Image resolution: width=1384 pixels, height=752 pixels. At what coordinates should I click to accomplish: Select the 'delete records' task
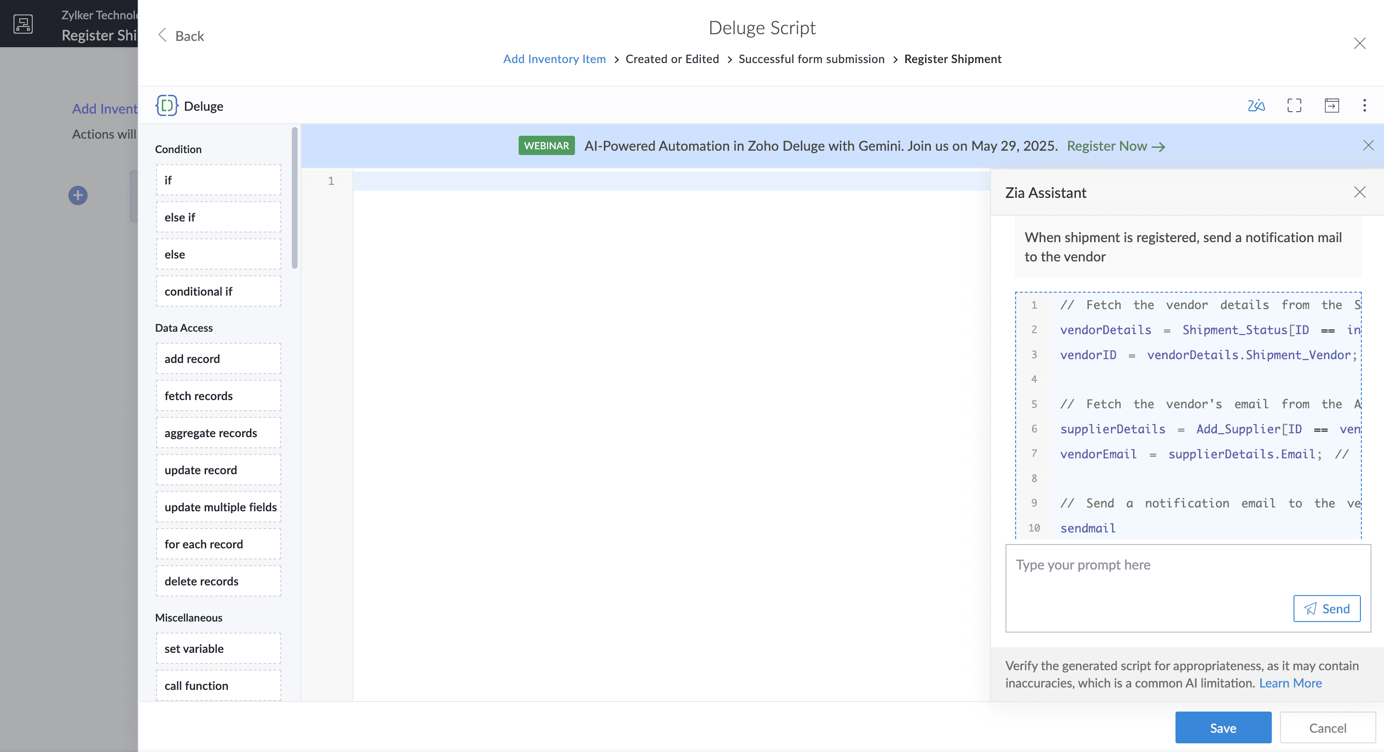point(218,581)
